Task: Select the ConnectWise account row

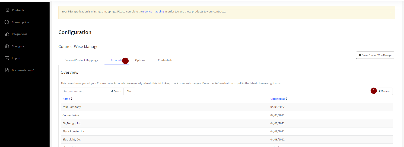Action: pos(227,115)
